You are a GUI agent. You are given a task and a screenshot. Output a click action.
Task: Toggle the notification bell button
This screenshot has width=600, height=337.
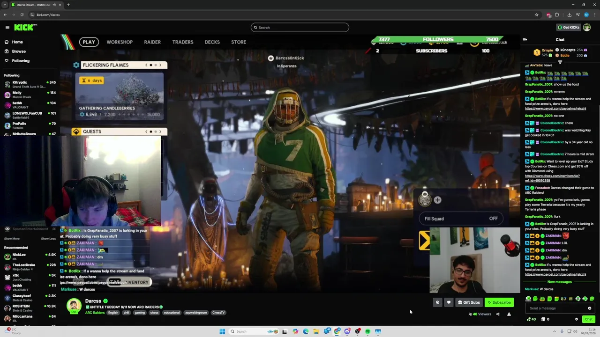437,302
